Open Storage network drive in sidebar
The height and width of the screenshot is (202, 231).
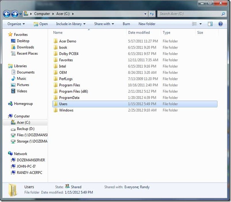32,141
